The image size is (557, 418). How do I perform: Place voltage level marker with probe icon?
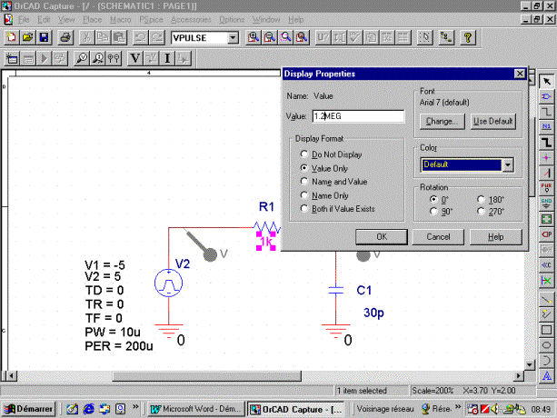[x=82, y=58]
